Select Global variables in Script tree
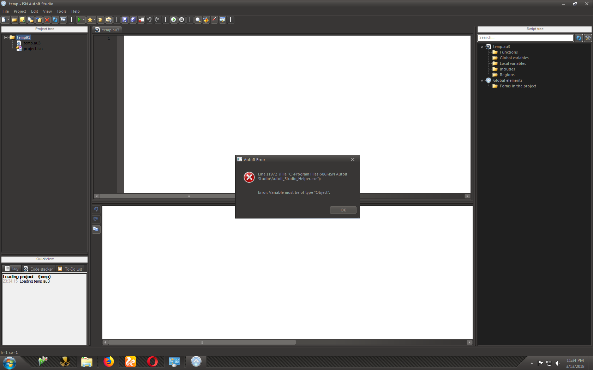Viewport: 593px width, 370px height. click(514, 58)
